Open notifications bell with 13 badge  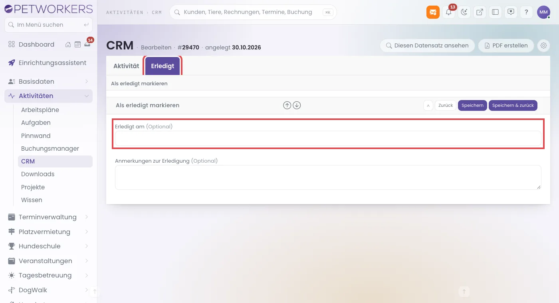[449, 12]
